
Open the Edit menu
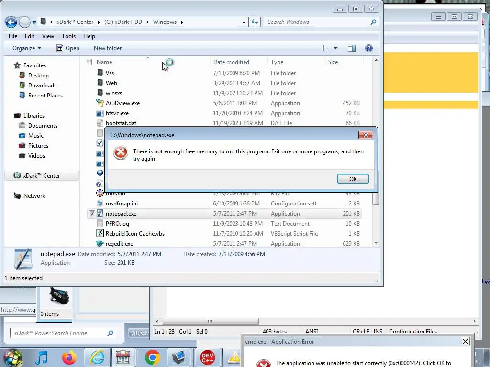click(x=30, y=36)
